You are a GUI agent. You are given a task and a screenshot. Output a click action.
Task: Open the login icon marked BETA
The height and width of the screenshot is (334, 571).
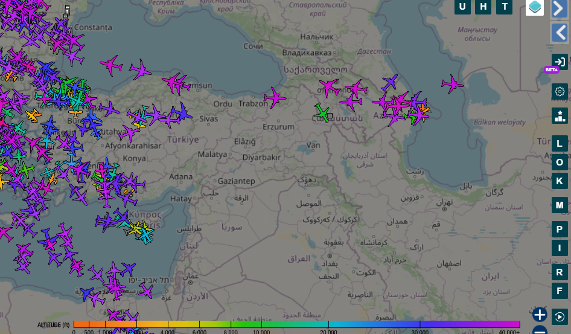click(x=560, y=62)
